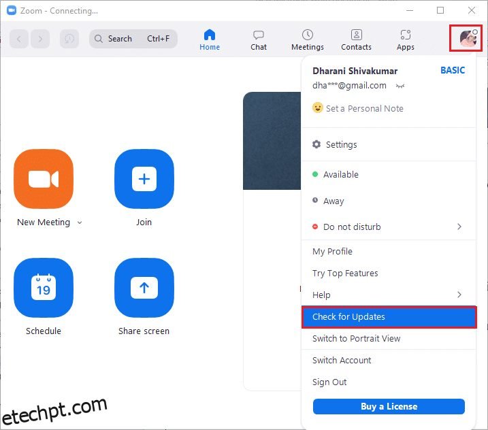This screenshot has height=430, width=488.
Task: Open the Apps tab
Action: pyautogui.click(x=405, y=40)
